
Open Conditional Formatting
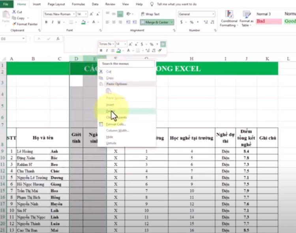(229, 19)
